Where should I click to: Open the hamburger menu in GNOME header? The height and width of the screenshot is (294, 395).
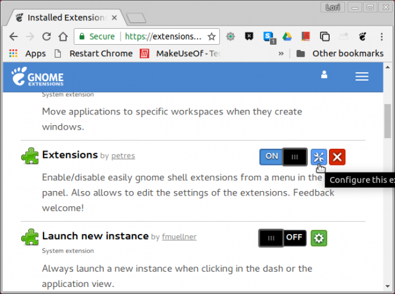[362, 76]
